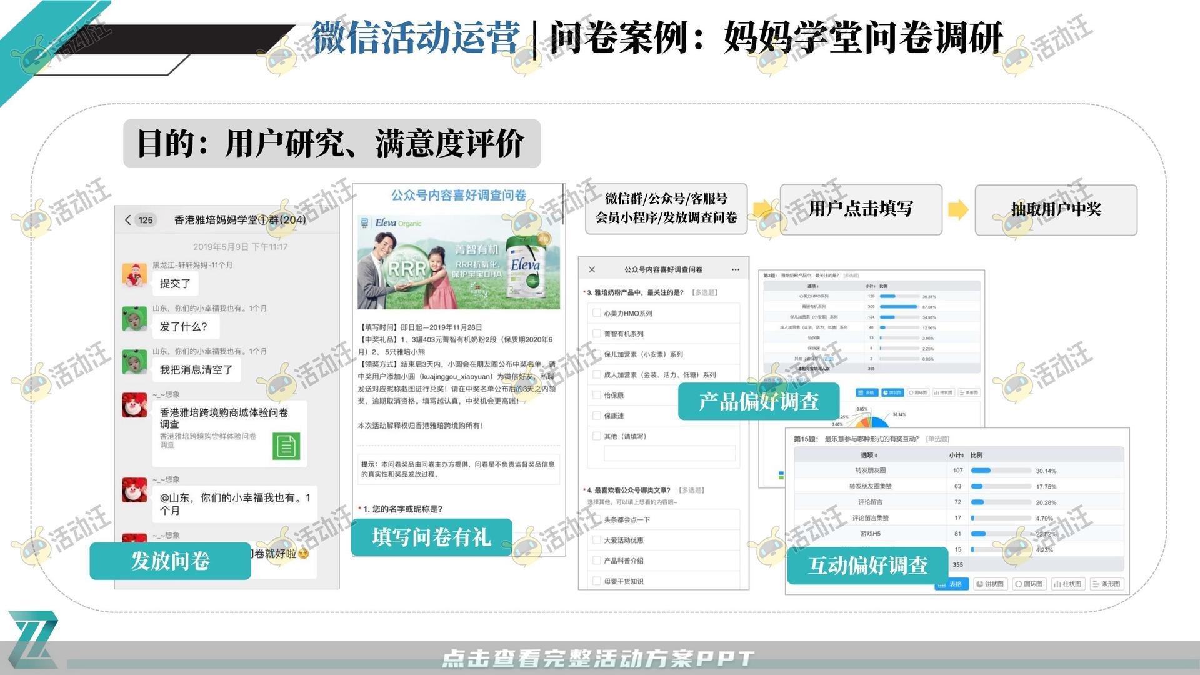Click the Eleva Organic logo on the survey banner
Viewport: 1200px width, 675px height.
tap(391, 223)
